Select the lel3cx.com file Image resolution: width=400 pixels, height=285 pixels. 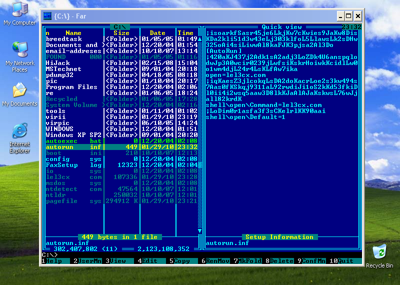pyautogui.click(x=121, y=177)
